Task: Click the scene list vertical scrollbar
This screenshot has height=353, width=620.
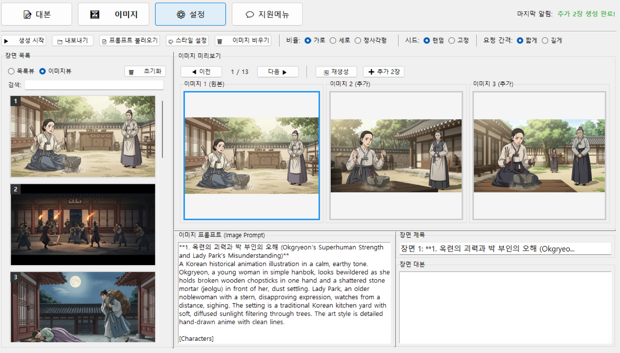Action: pyautogui.click(x=162, y=129)
